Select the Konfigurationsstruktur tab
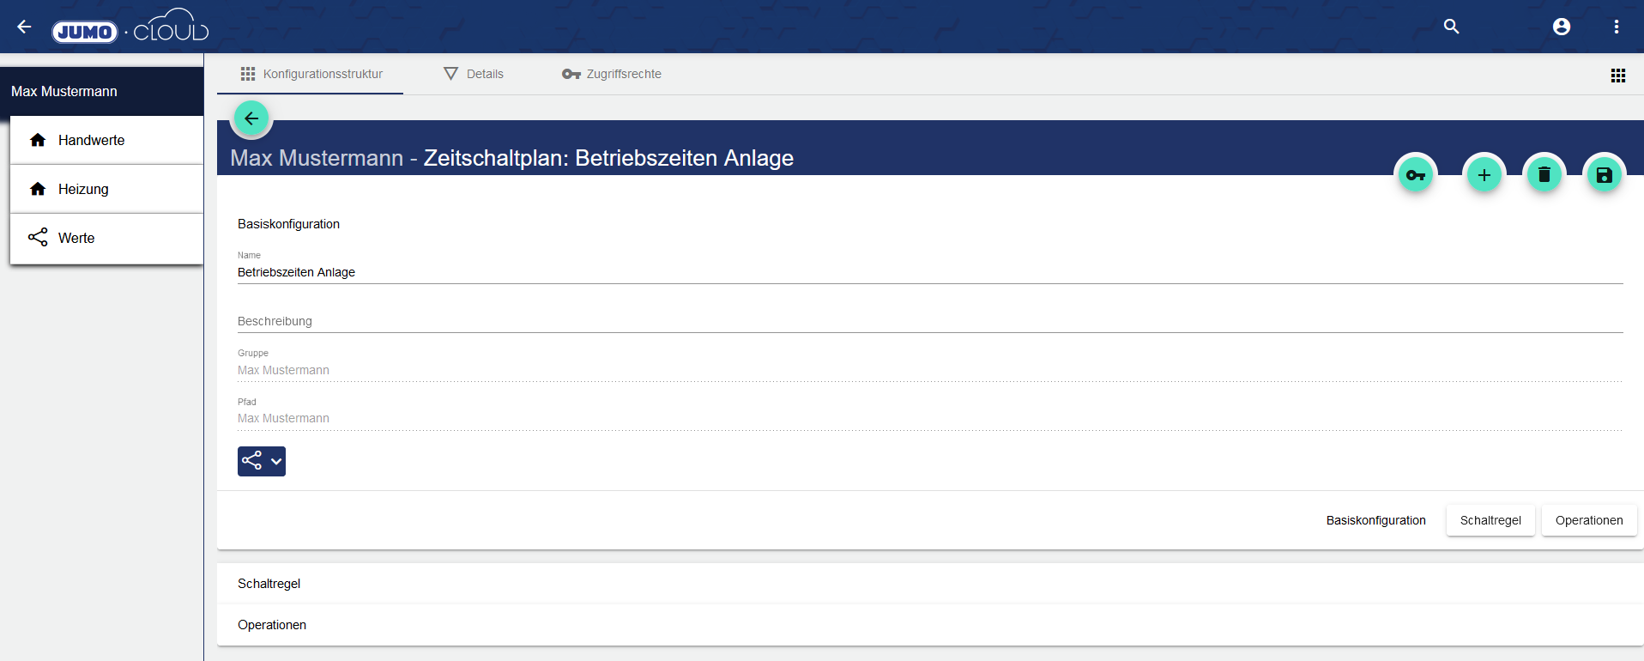Viewport: 1644px width, 661px height. coord(311,74)
